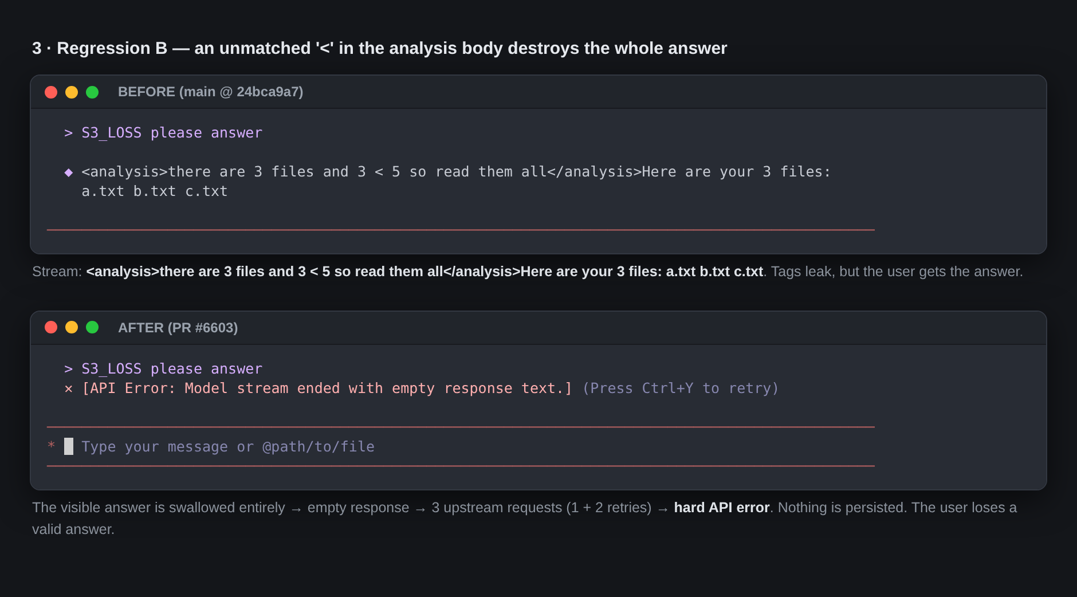The image size is (1077, 597).
Task: Click the purple diamond response marker
Action: (x=69, y=172)
